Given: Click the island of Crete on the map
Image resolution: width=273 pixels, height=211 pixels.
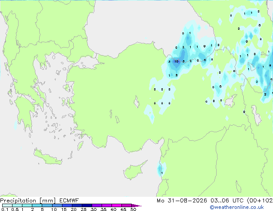Looking at the screenshot, I should coord(48,157).
